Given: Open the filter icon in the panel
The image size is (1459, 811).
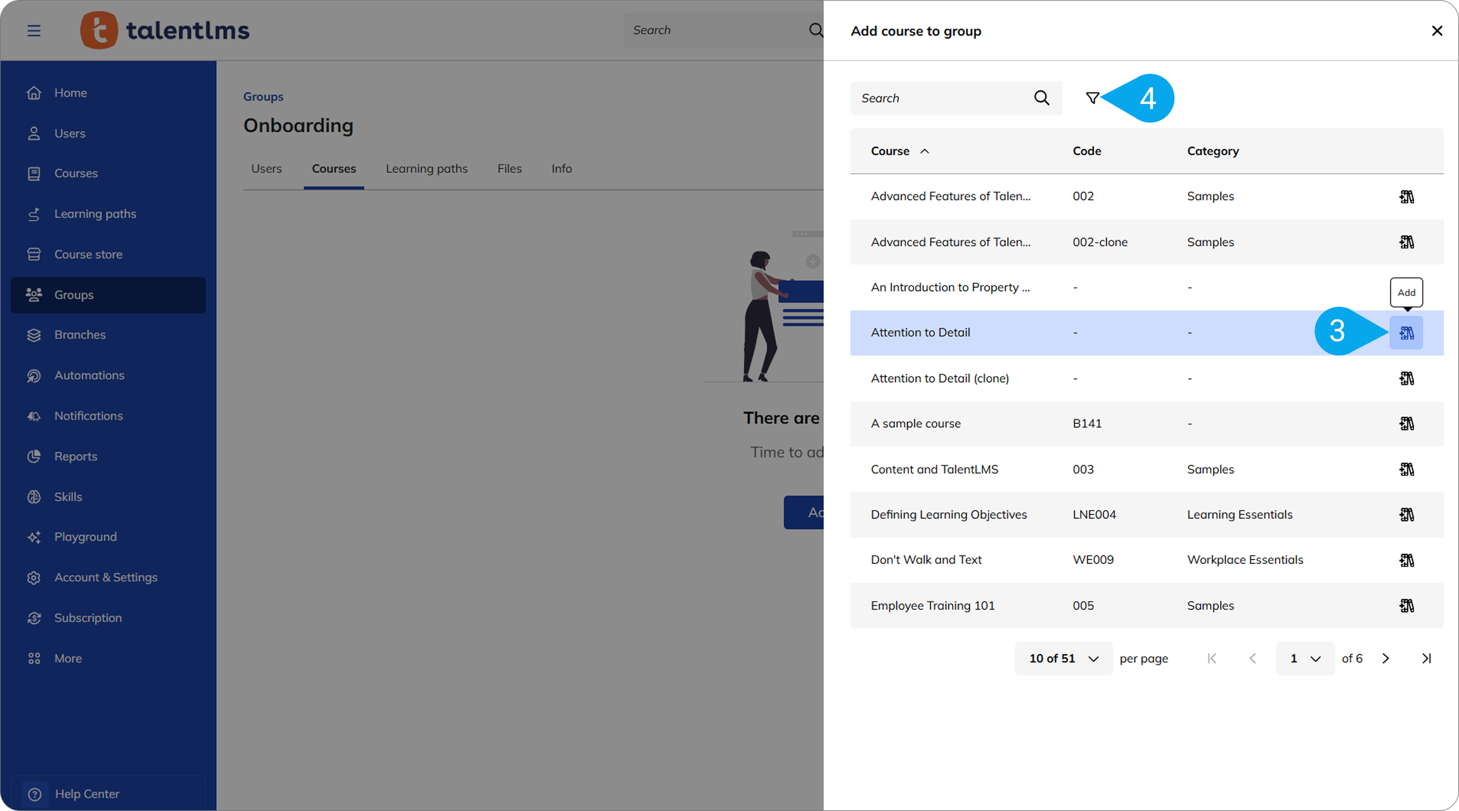Looking at the screenshot, I should point(1092,98).
